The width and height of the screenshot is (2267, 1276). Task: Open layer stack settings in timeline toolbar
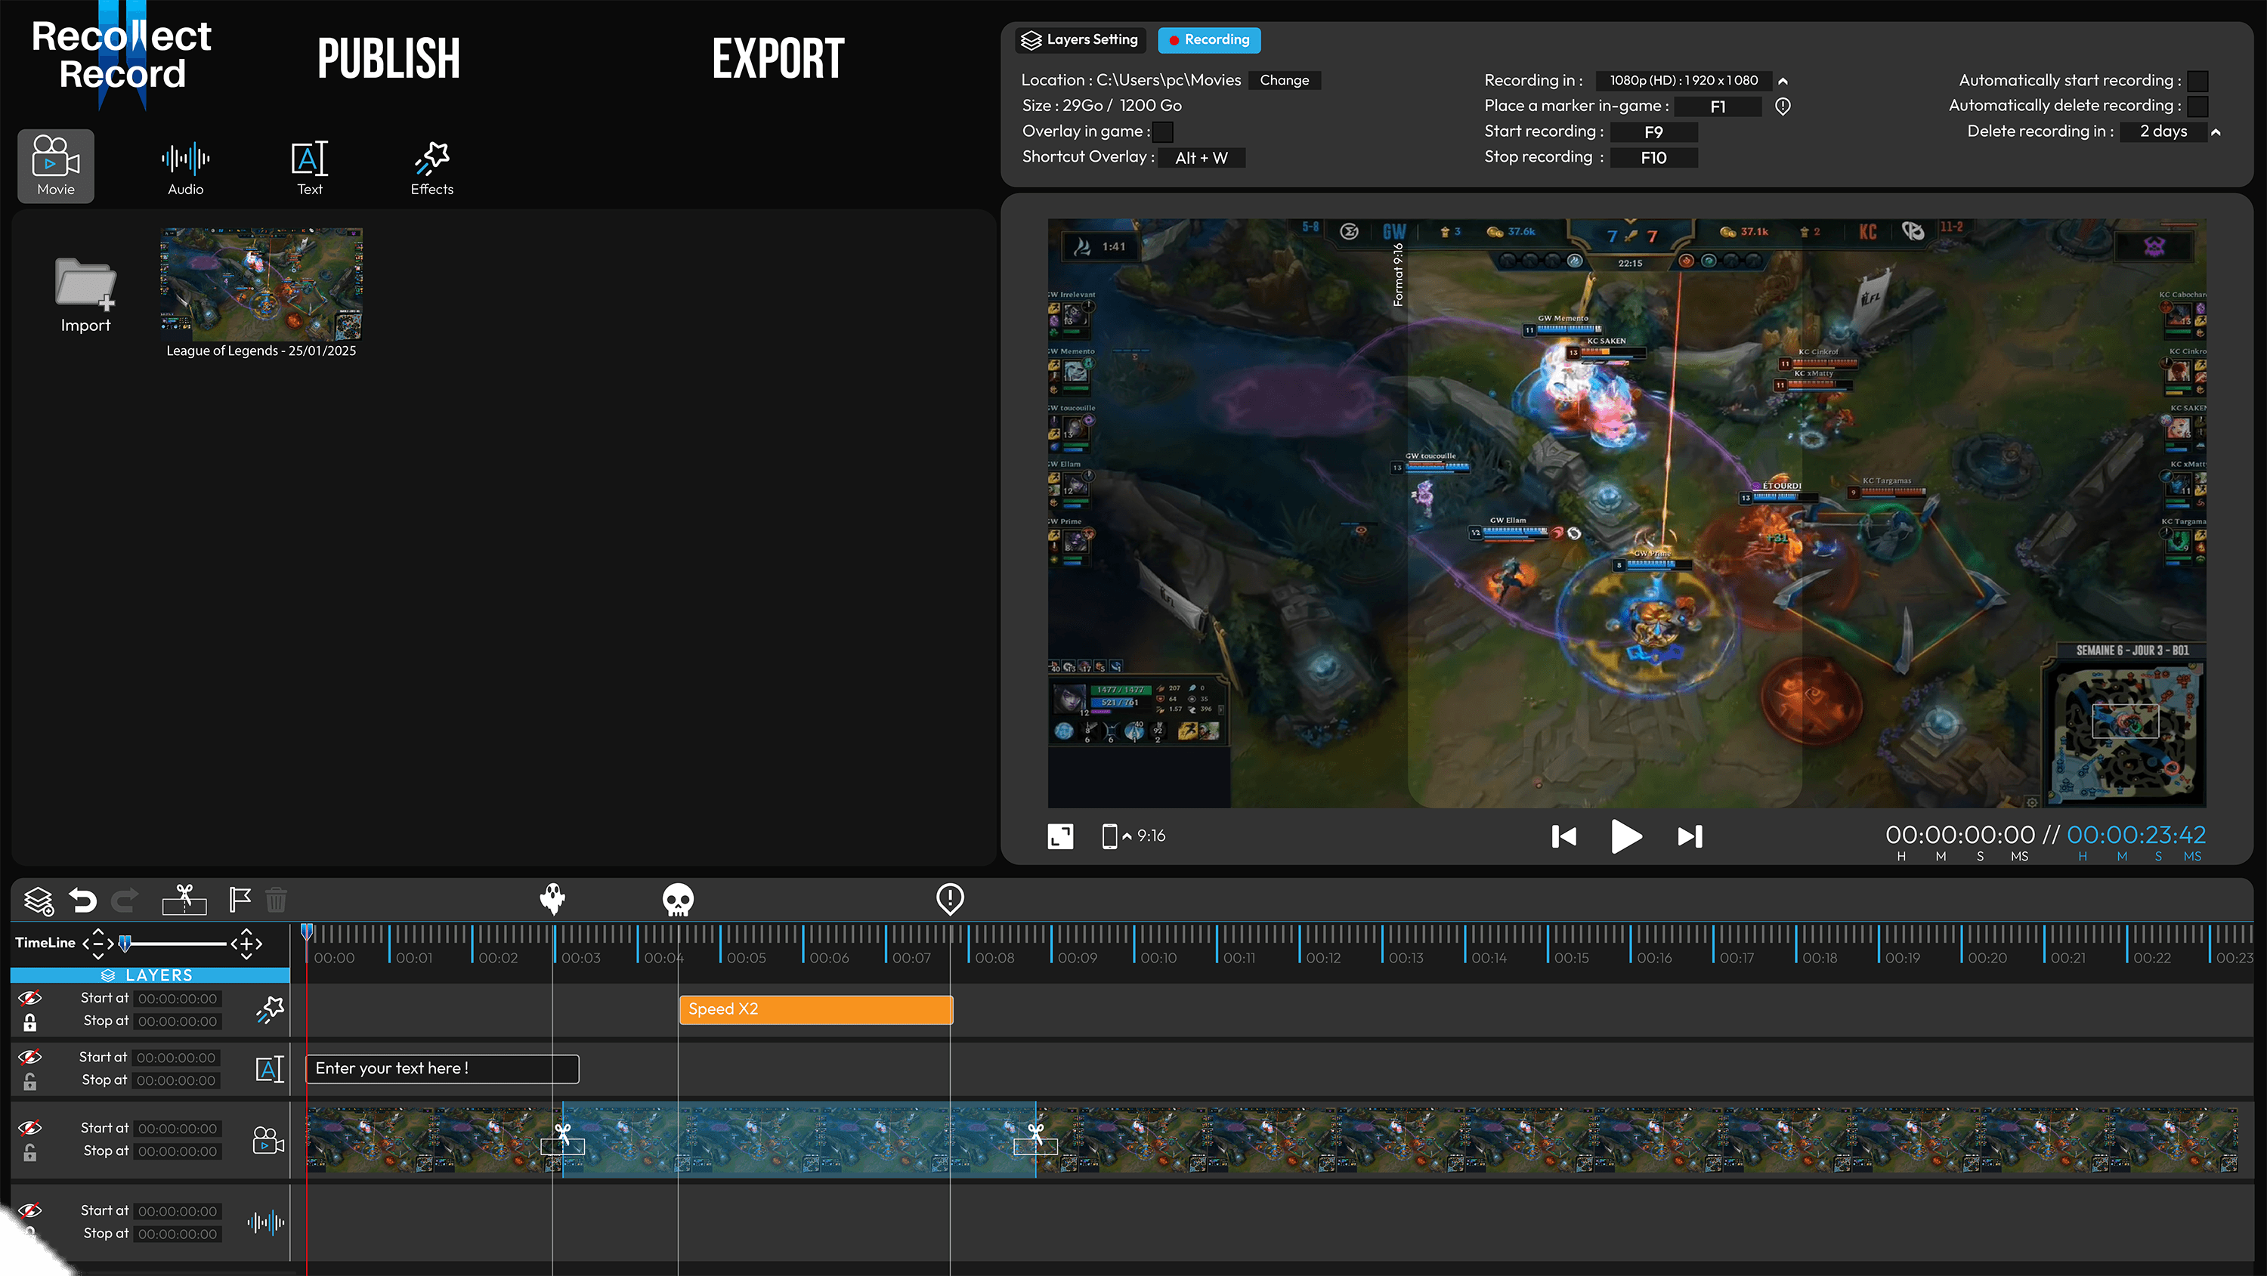pyautogui.click(x=39, y=901)
